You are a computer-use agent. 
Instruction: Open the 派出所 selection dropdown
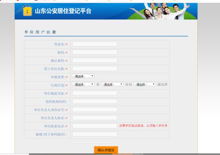(145, 84)
